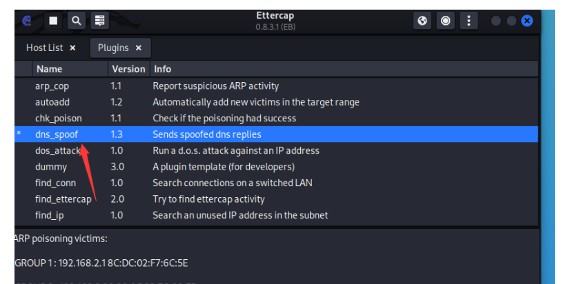Screen dimensions: 568x284
Task: Click the Info column header
Action: pyautogui.click(x=163, y=69)
